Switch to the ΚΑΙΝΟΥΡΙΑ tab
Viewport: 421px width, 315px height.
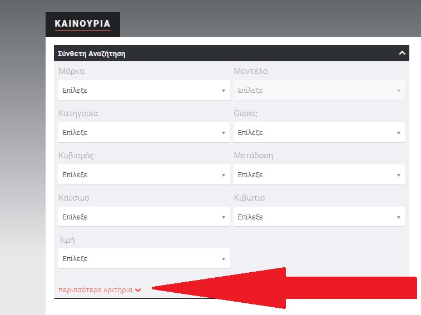82,24
